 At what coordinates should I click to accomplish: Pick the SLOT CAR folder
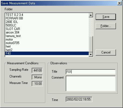(47, 29)
